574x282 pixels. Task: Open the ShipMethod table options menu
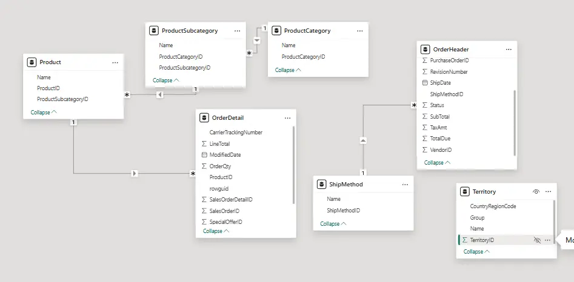[405, 184]
